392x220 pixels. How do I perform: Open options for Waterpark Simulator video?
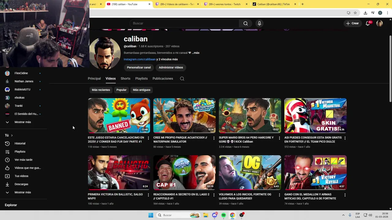(214, 138)
